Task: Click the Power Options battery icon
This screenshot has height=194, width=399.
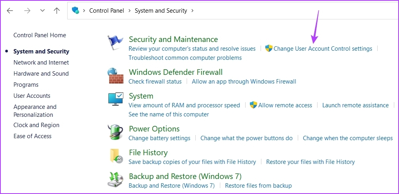Action: (x=115, y=132)
